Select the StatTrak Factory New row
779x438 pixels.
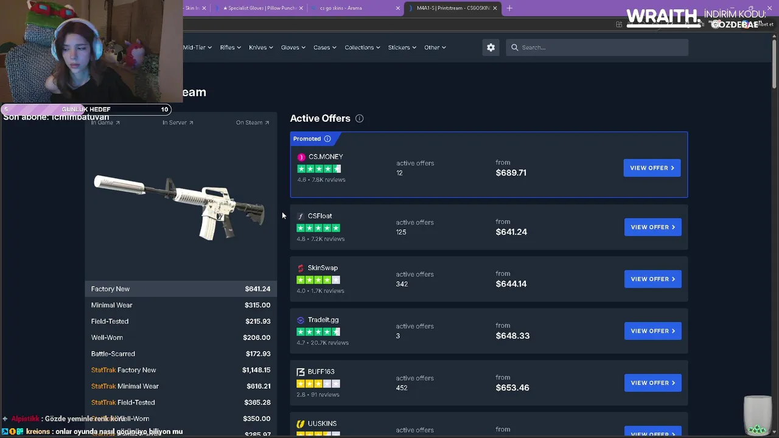(181, 370)
